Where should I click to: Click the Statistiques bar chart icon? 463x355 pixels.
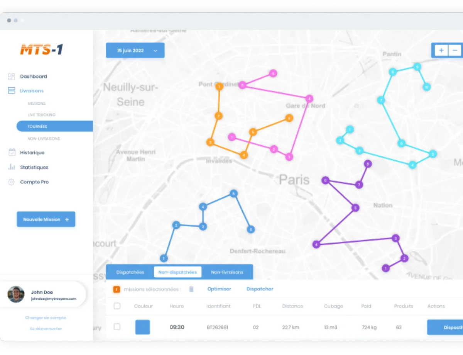click(x=12, y=167)
